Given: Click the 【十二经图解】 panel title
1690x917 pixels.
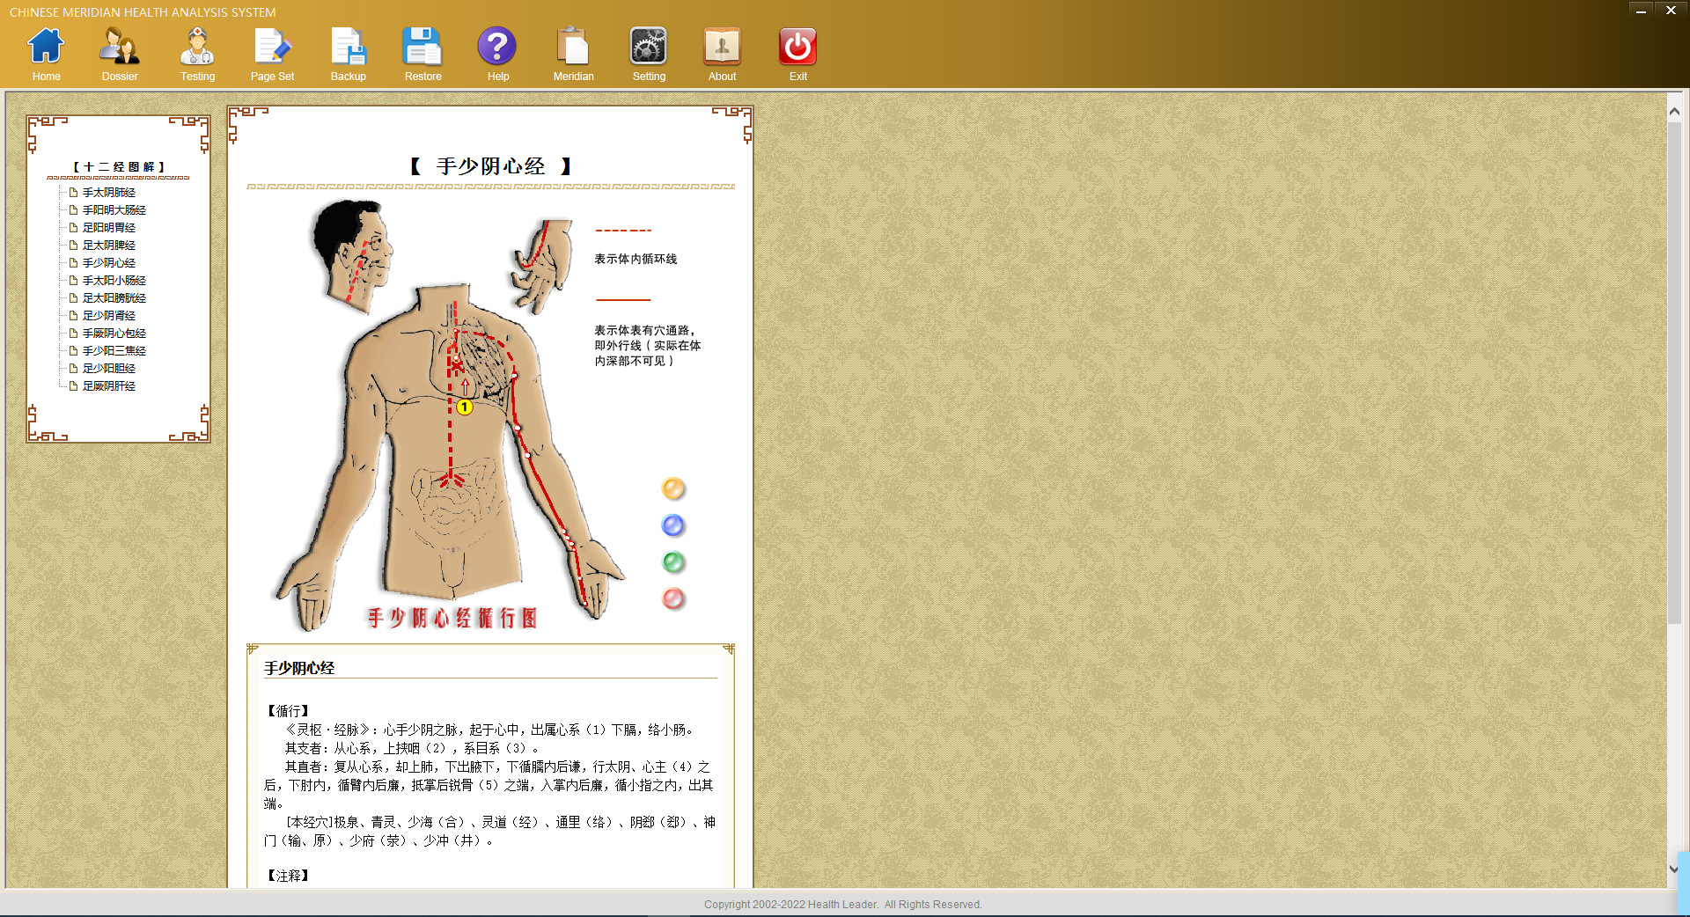Looking at the screenshot, I should [119, 166].
